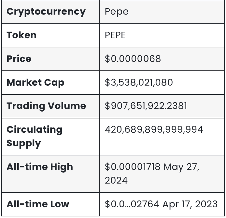Image resolution: width=226 pixels, height=218 pixels.
Task: Click the All-time Low row label
Action: 38,204
